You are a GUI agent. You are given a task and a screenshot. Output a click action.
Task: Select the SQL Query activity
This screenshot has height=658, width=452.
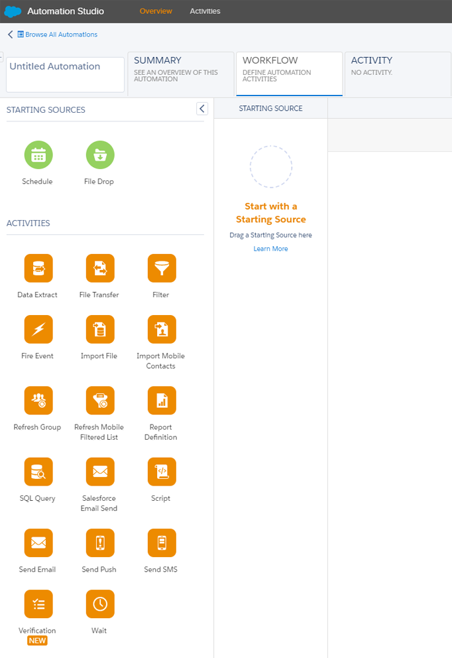[38, 472]
